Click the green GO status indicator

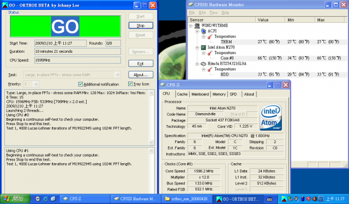[65, 27]
